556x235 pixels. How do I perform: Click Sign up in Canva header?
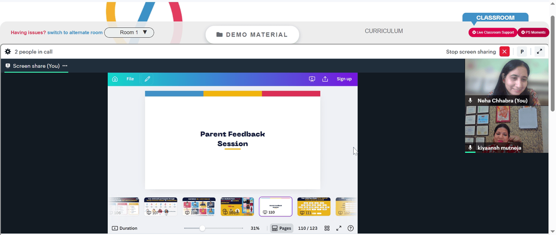(344, 79)
